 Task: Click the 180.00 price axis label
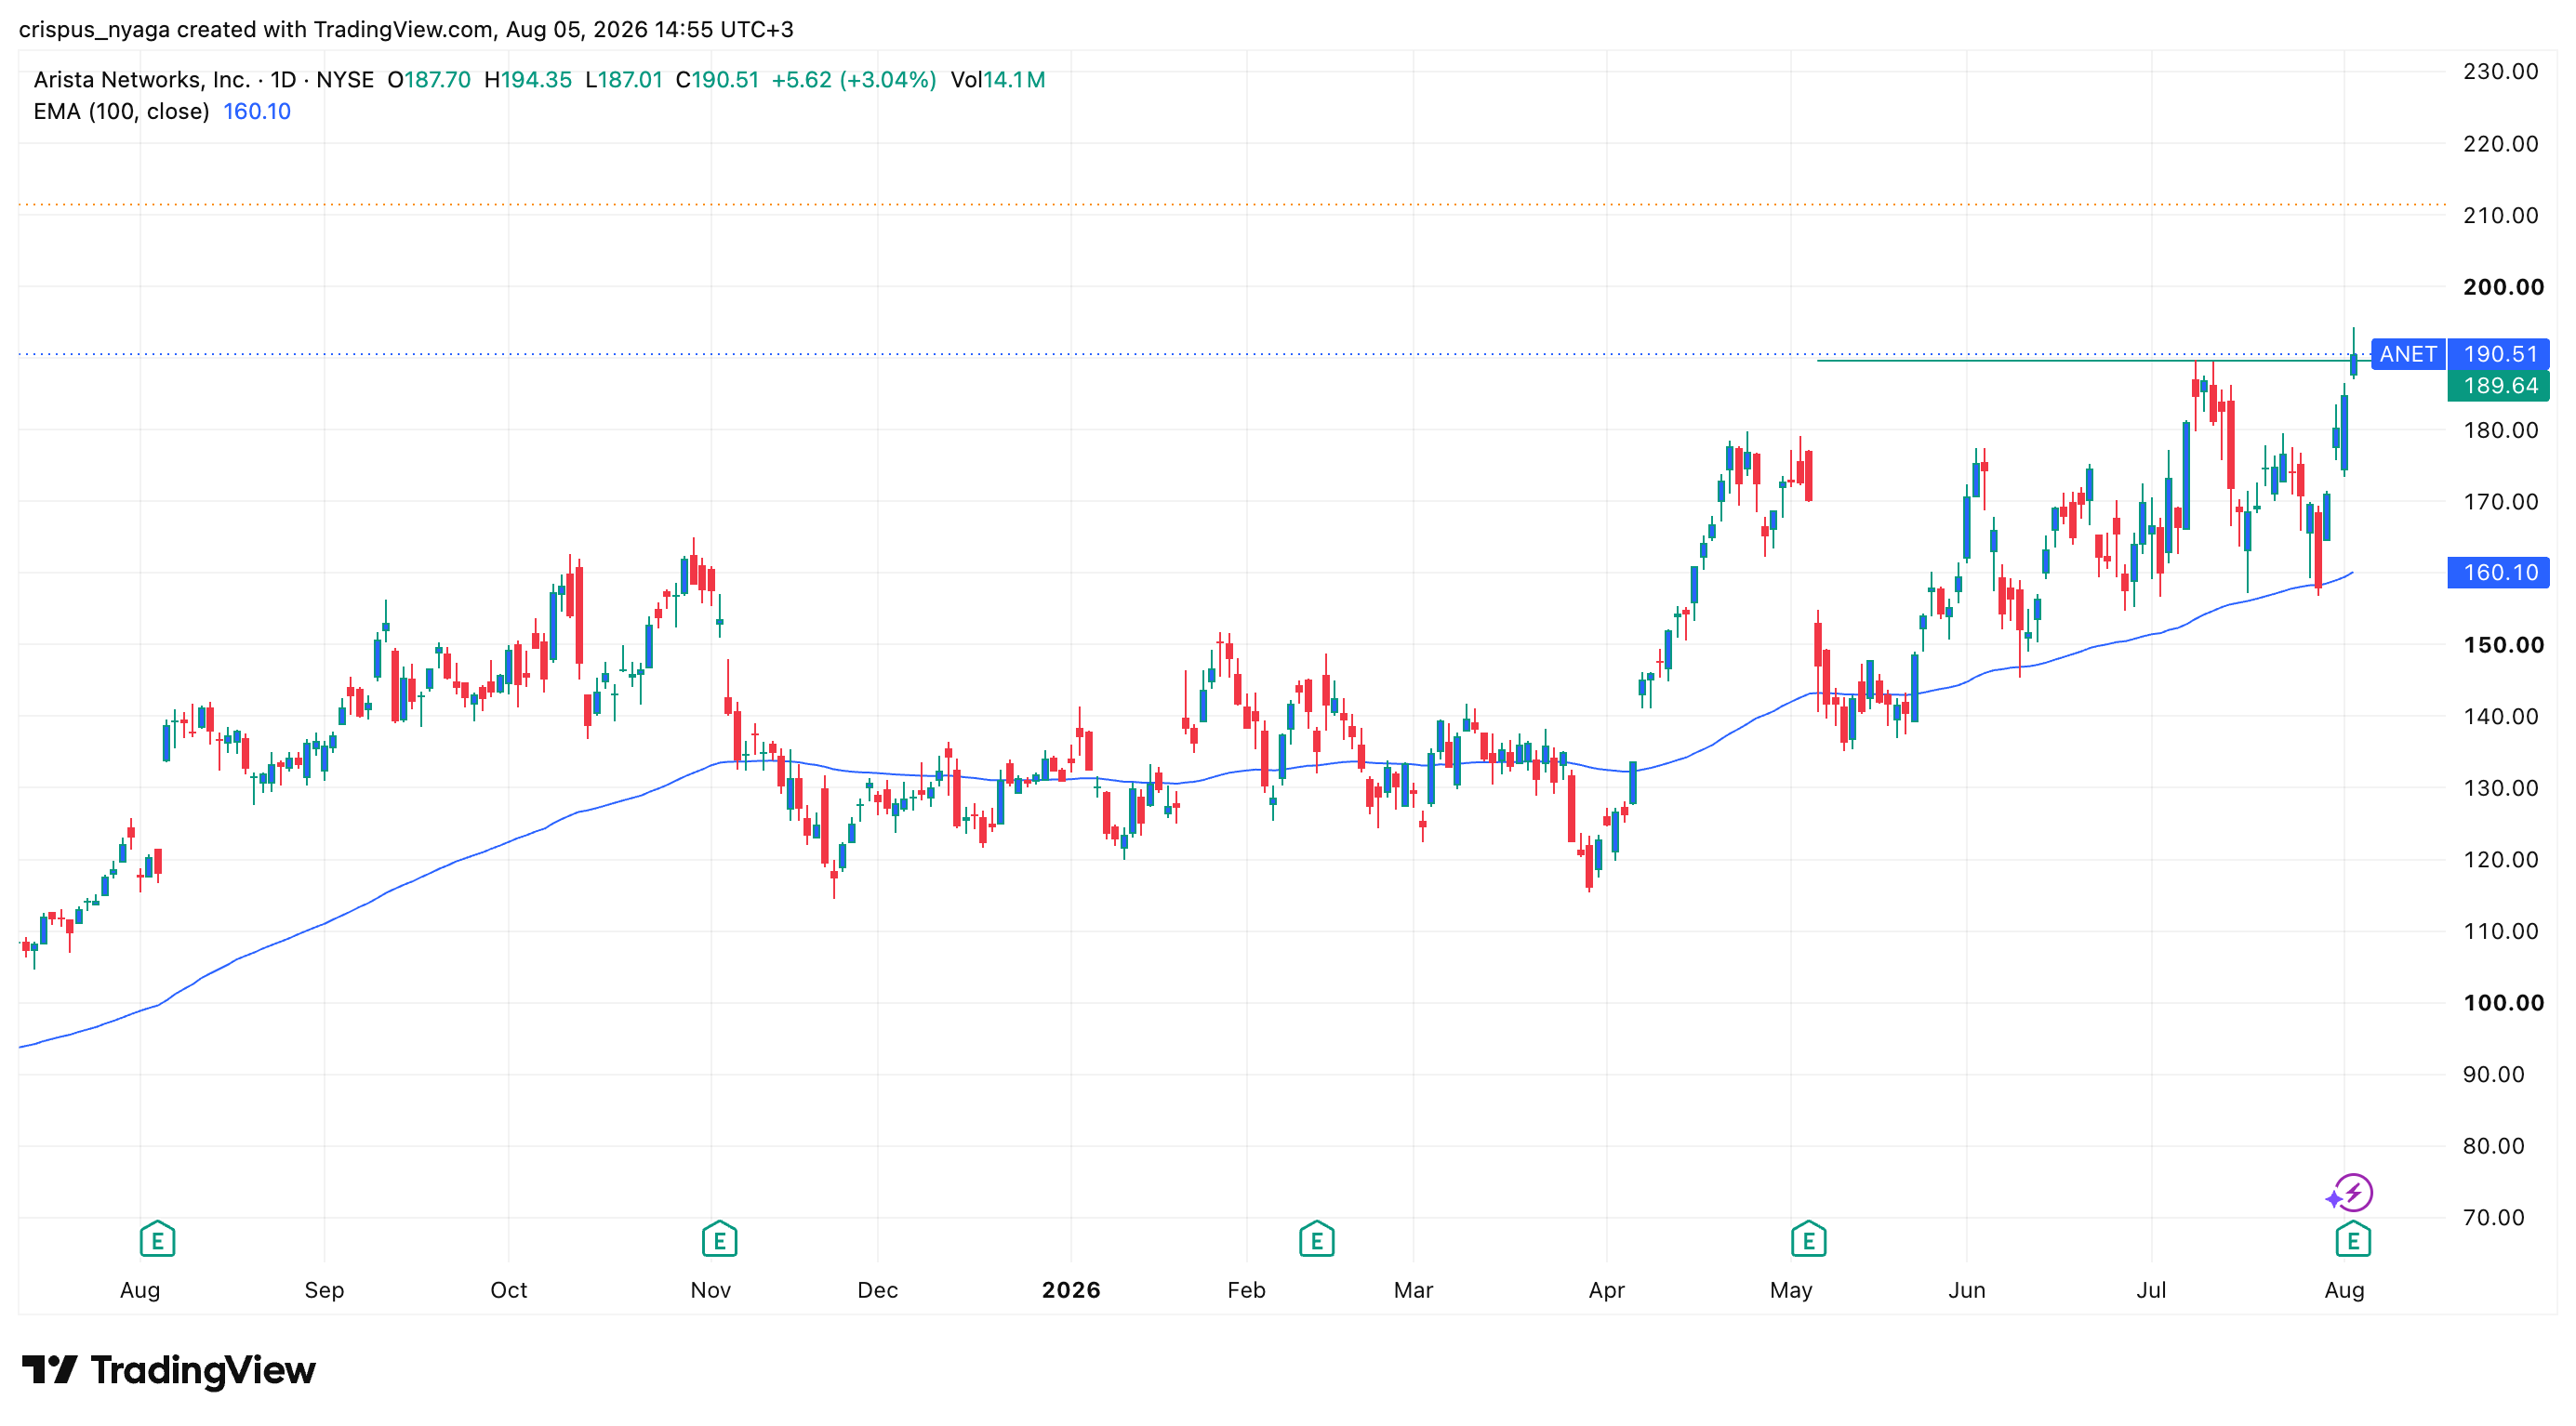(2500, 429)
